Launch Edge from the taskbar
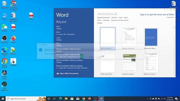Viewport: 180px width, 101px height. coord(60,98)
